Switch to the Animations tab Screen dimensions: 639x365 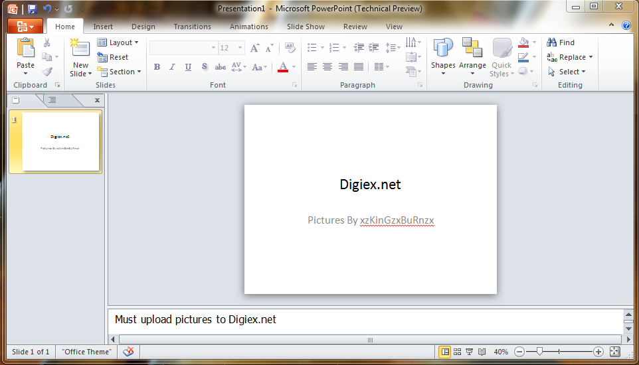pyautogui.click(x=249, y=27)
